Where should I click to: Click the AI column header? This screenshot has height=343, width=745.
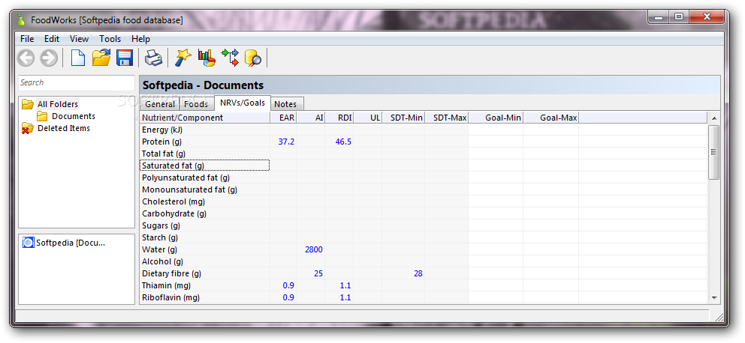(311, 118)
